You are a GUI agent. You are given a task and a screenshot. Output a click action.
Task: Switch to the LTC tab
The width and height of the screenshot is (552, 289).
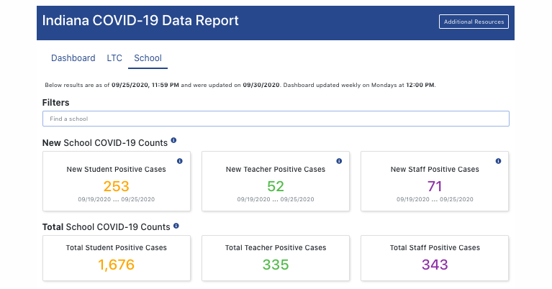tap(114, 58)
